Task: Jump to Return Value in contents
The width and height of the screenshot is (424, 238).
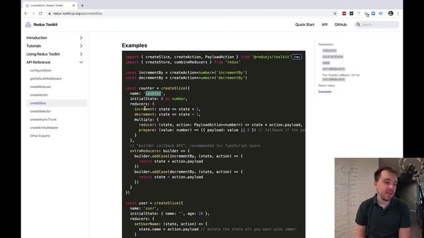Action: pos(327,85)
